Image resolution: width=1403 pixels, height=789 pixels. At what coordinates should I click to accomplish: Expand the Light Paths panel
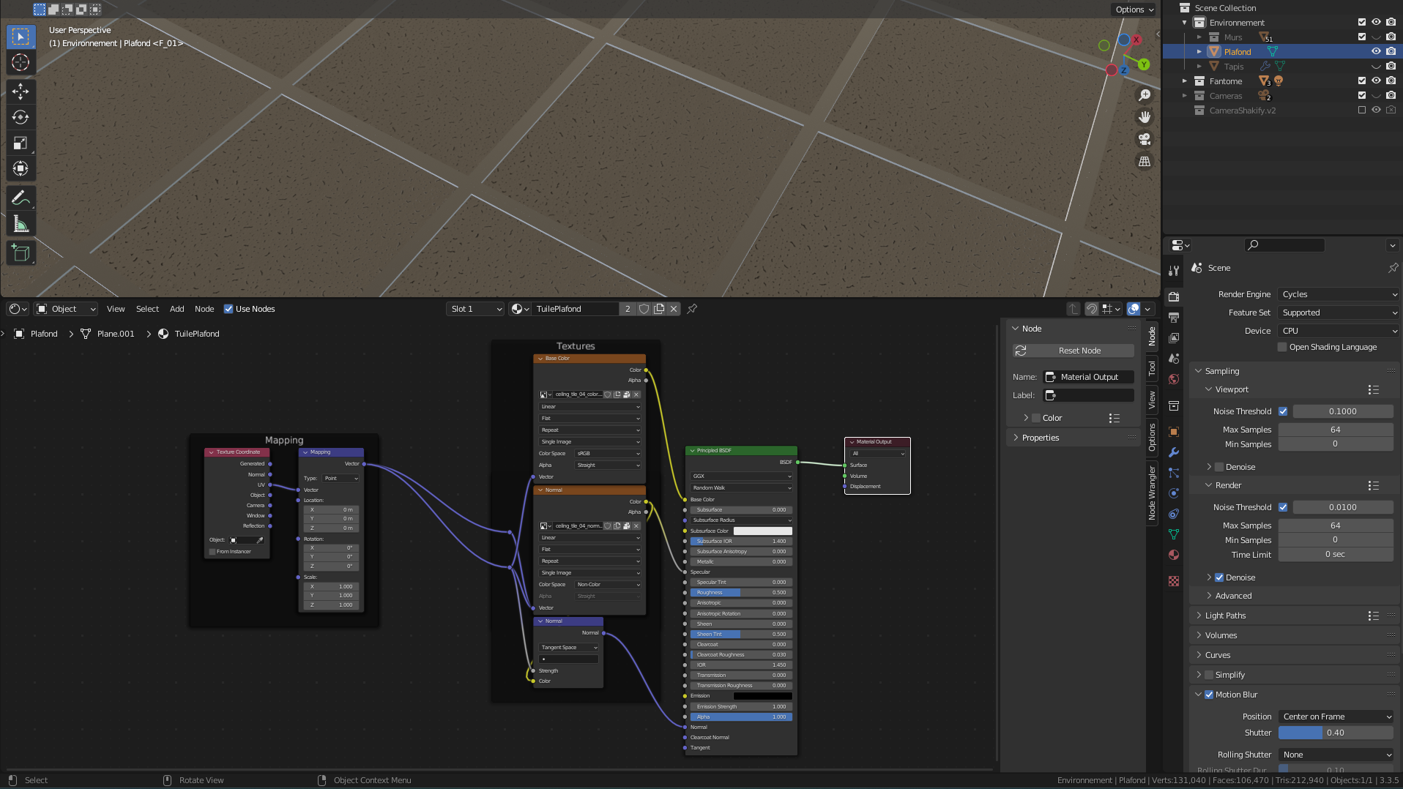coord(1225,616)
